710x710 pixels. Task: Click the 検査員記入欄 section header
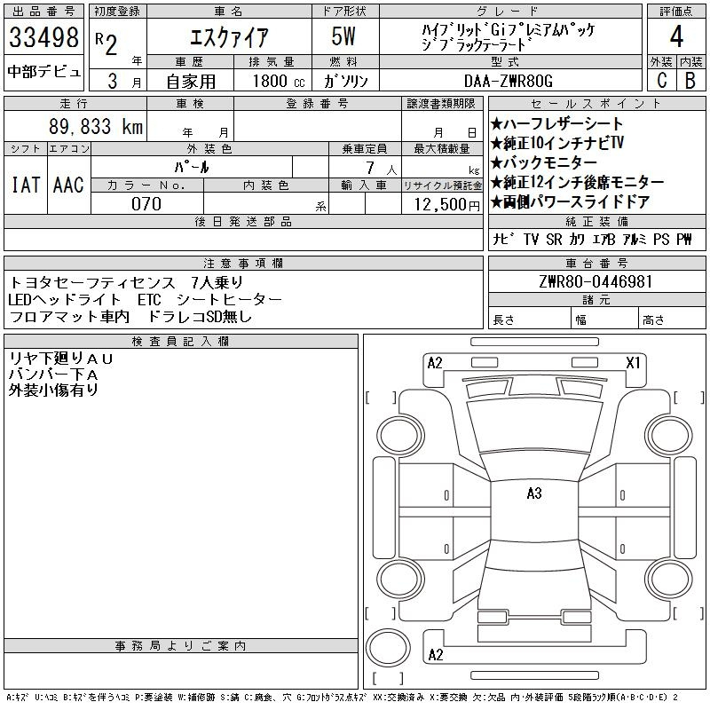[181, 342]
